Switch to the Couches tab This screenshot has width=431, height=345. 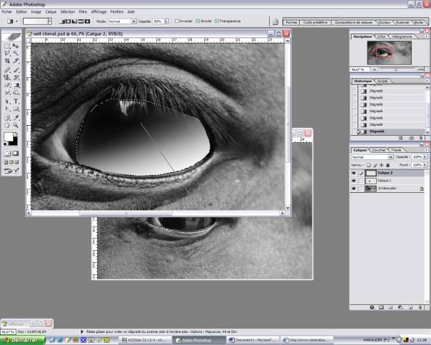(379, 150)
